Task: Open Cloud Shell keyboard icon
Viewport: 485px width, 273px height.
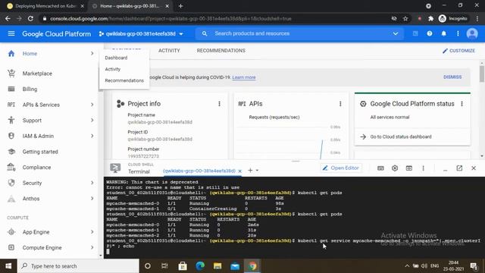Action: click(380, 168)
